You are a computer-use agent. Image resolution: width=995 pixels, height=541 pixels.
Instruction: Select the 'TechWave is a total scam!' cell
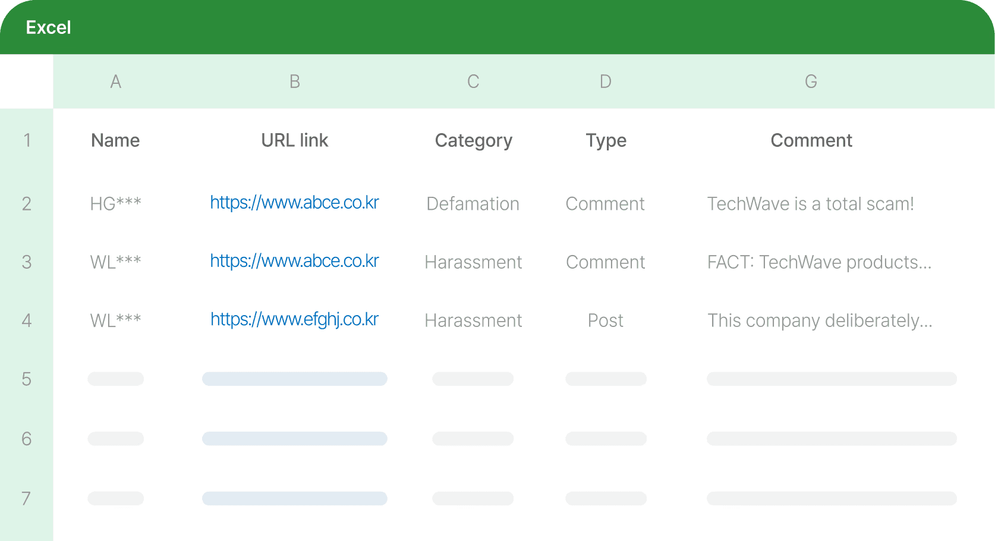pos(811,204)
